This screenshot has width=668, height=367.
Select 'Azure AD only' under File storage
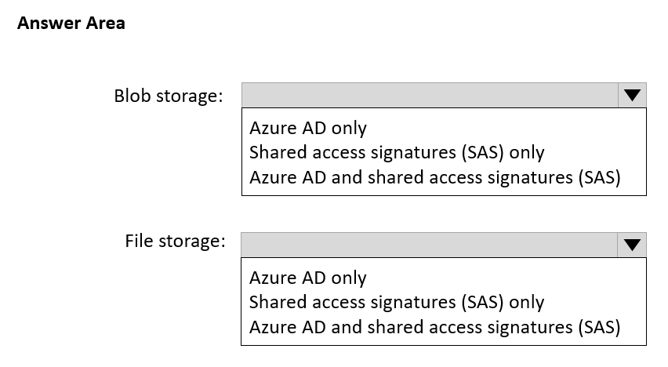coord(308,278)
